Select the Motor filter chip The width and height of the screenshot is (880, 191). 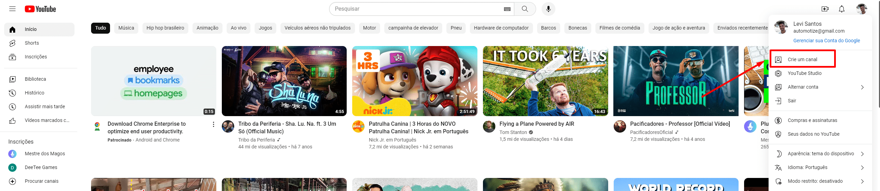click(x=369, y=28)
